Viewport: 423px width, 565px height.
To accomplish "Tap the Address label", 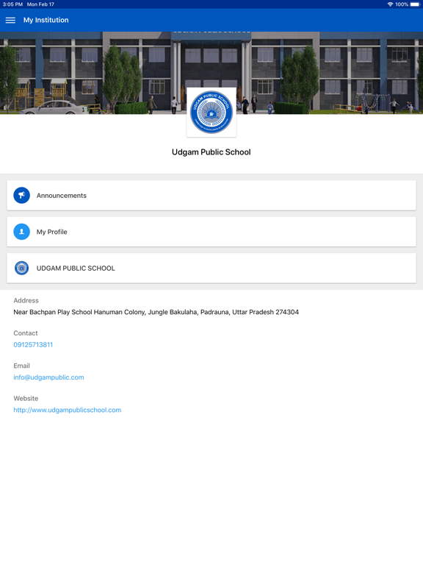I will (x=26, y=300).
